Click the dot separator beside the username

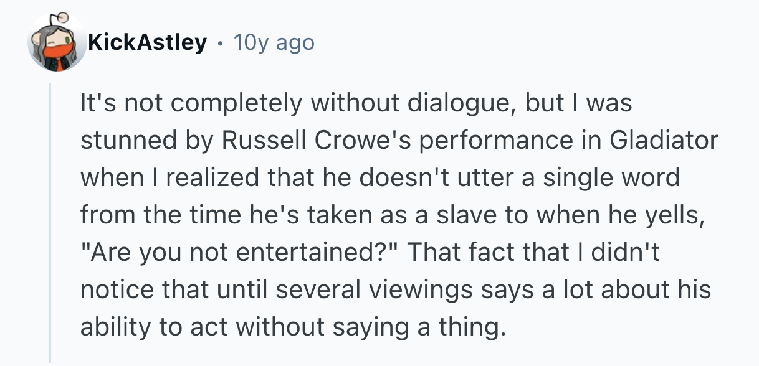click(220, 43)
